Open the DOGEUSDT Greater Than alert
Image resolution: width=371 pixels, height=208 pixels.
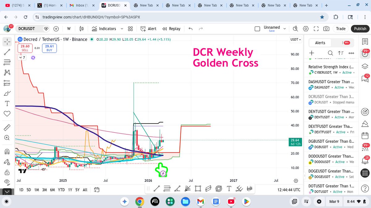pos(331,174)
